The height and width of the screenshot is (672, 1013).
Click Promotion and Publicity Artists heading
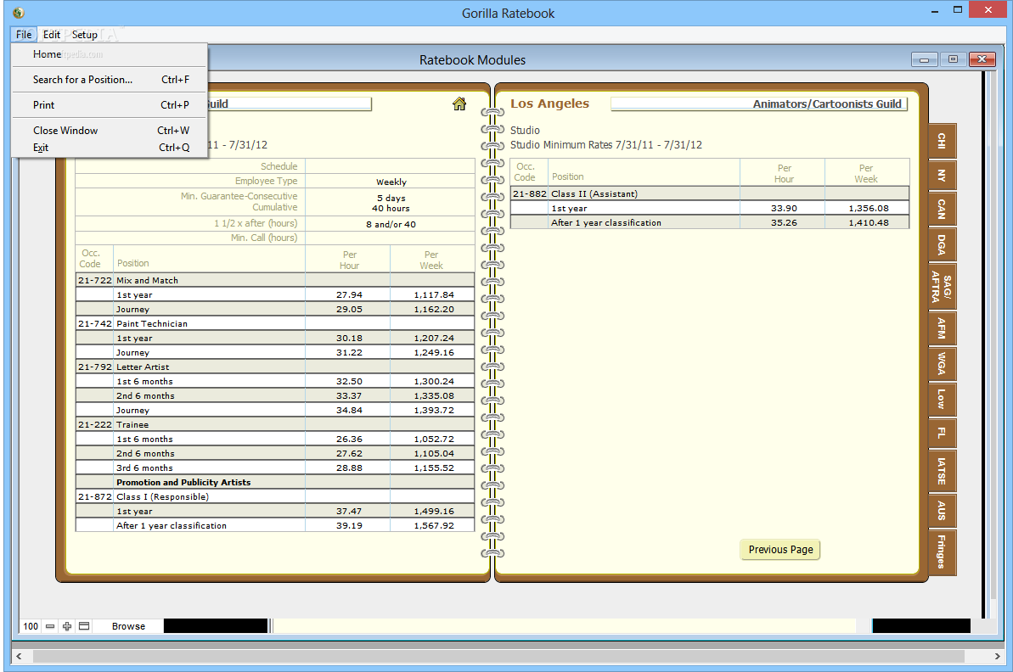point(183,482)
